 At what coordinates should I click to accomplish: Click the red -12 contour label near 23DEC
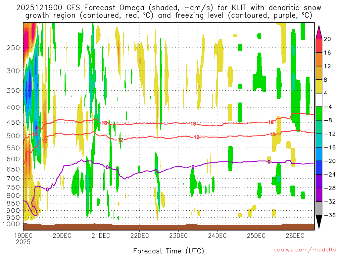point(195,137)
